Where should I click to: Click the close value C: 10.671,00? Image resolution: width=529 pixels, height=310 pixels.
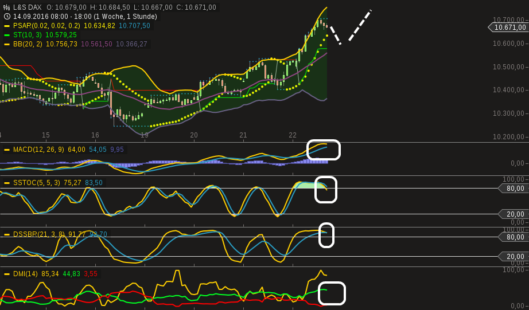[196, 7]
